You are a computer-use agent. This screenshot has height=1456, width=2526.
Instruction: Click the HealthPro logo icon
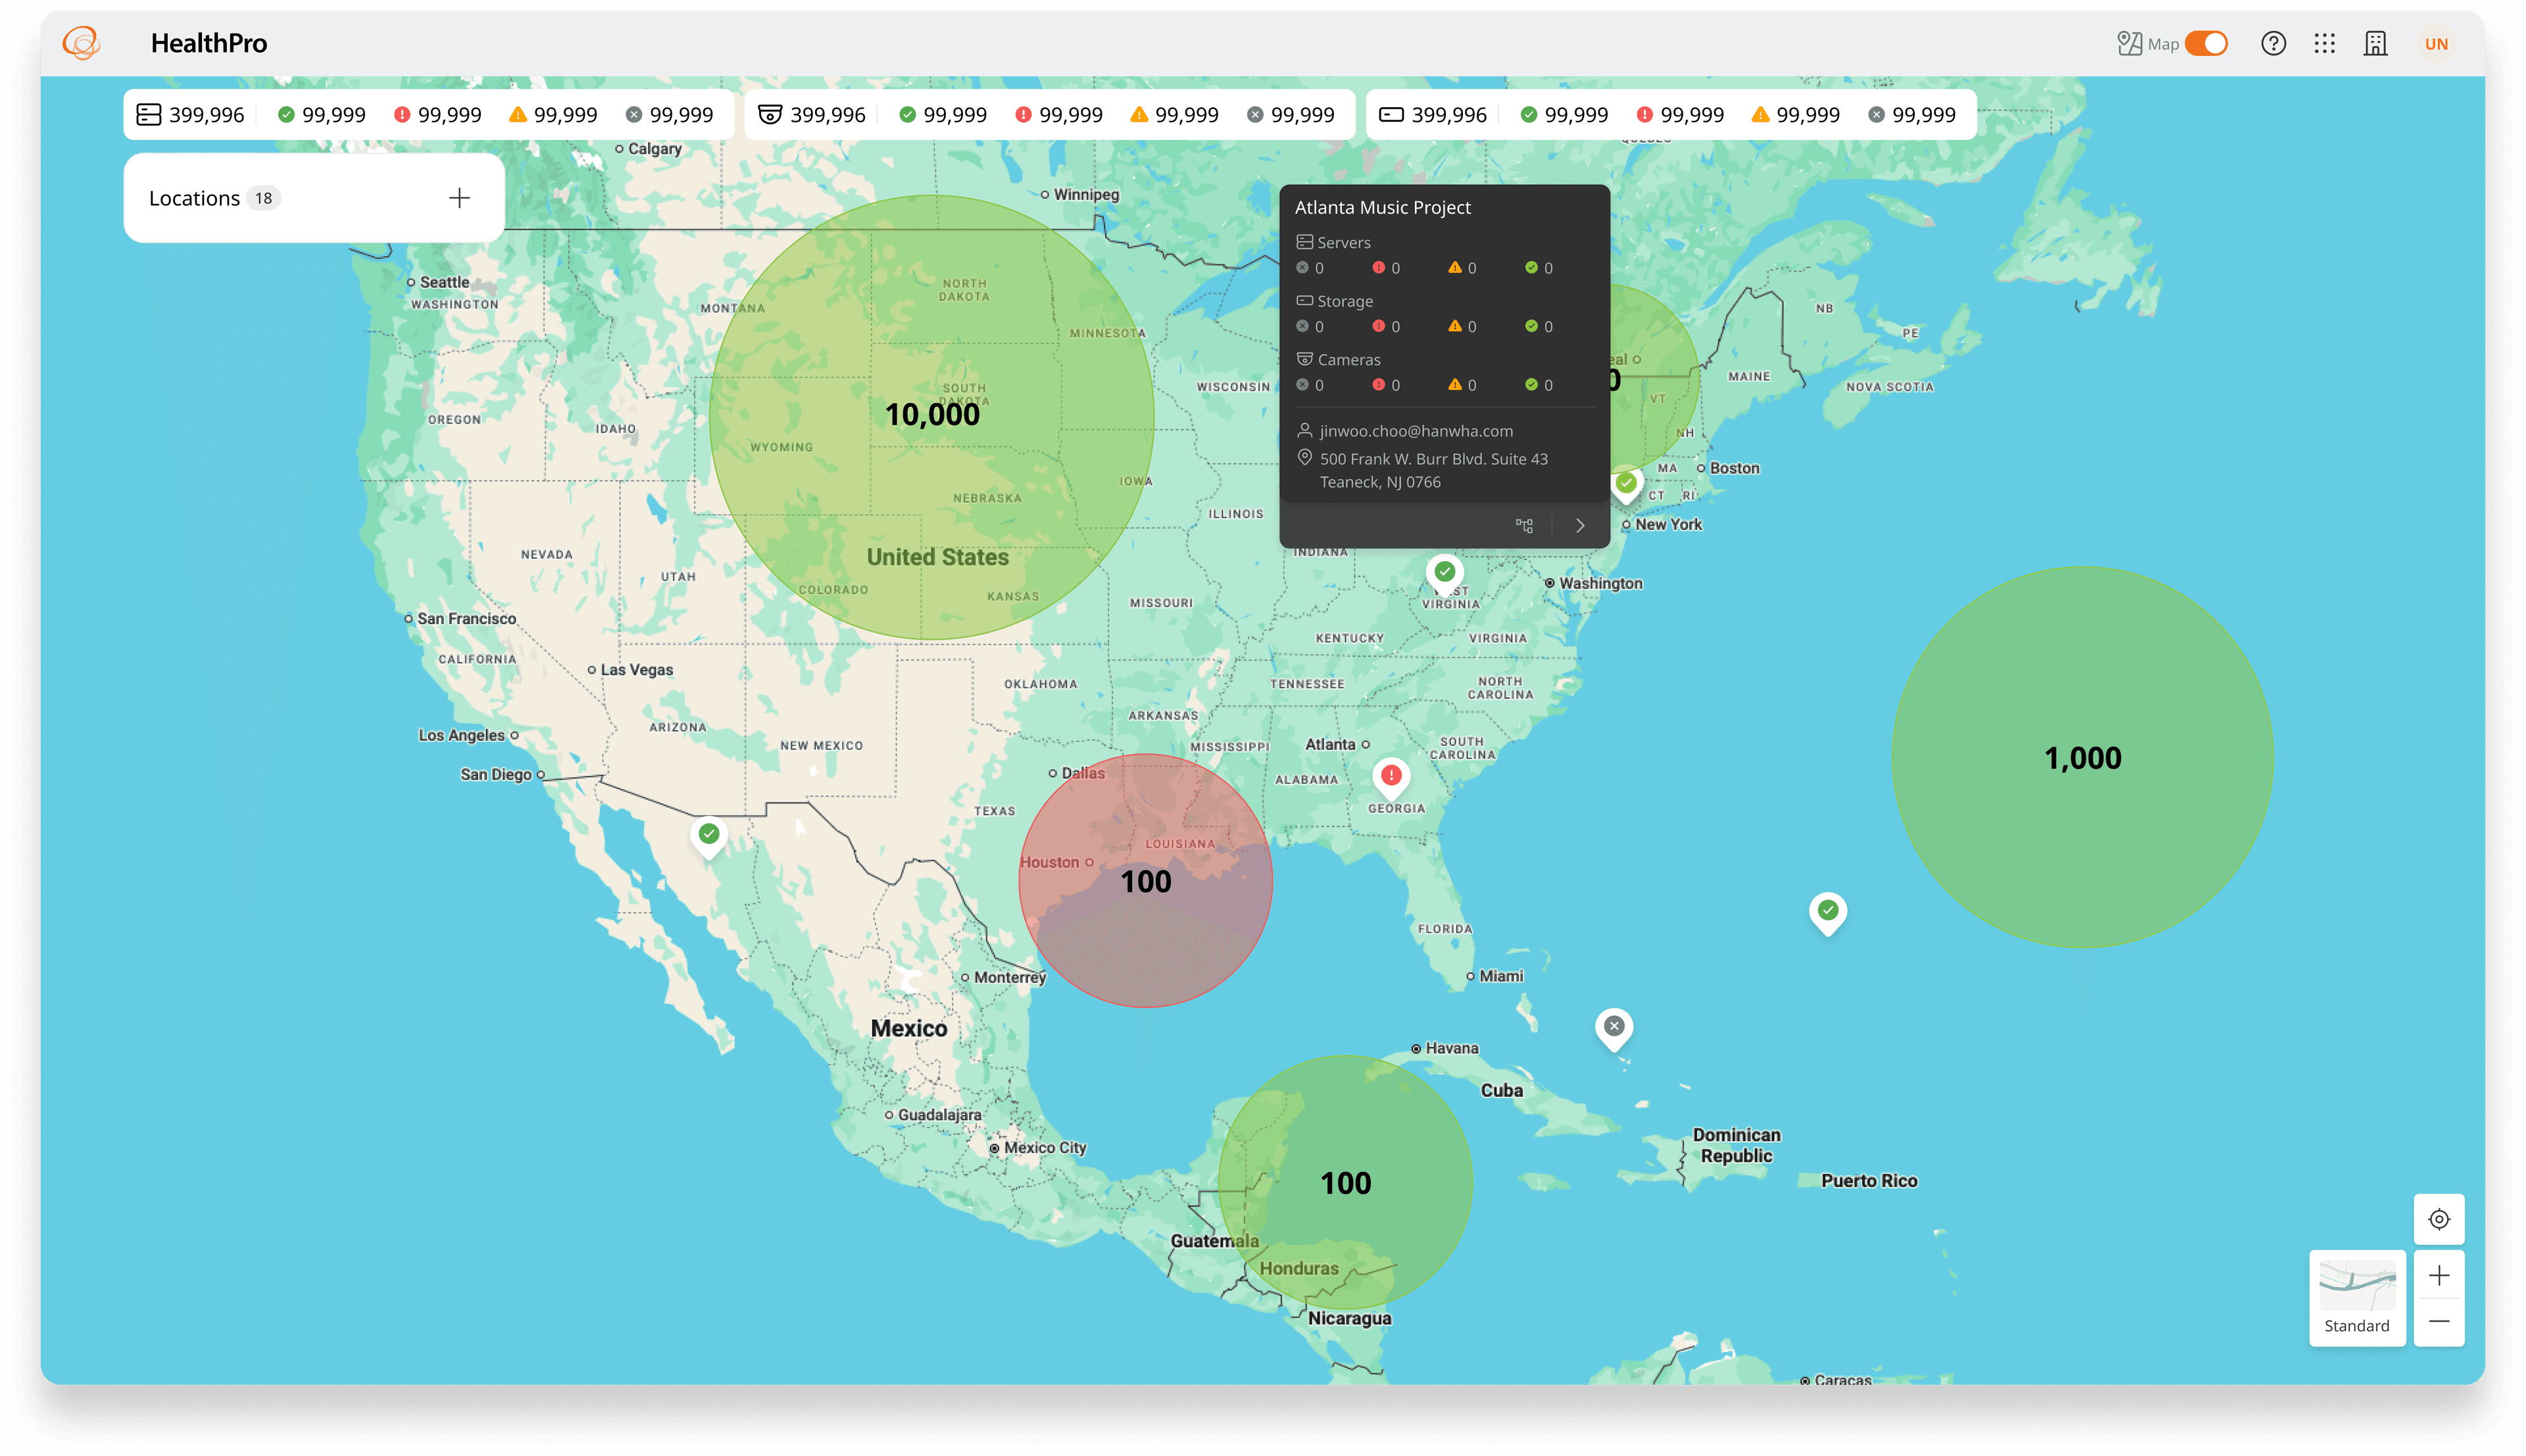click(81, 43)
